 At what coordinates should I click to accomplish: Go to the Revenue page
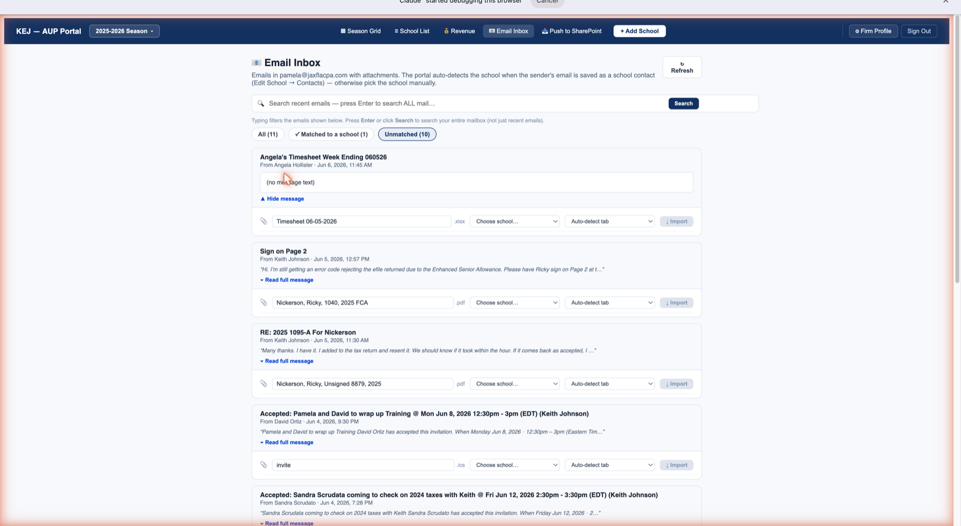tap(459, 31)
